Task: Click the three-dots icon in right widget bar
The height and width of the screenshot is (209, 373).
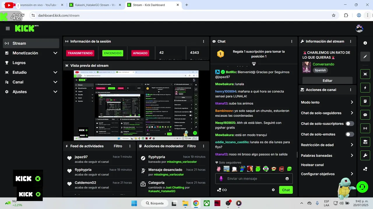Action: (365, 169)
